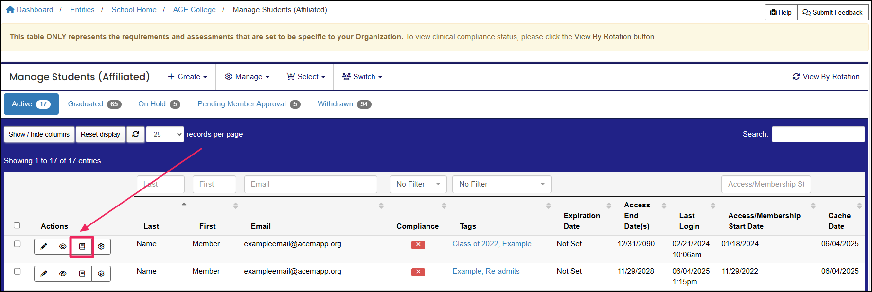Sort by the First name column arrows
The image size is (872, 292).
pos(236,206)
